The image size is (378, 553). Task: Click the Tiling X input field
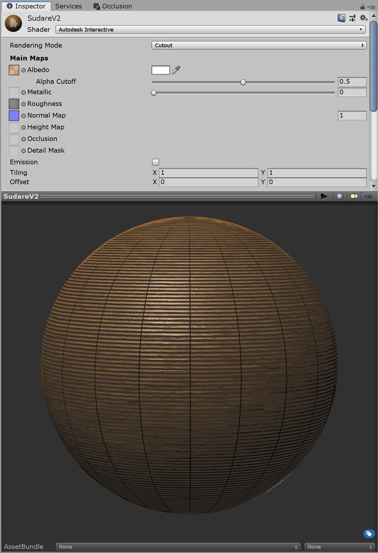[x=209, y=173]
